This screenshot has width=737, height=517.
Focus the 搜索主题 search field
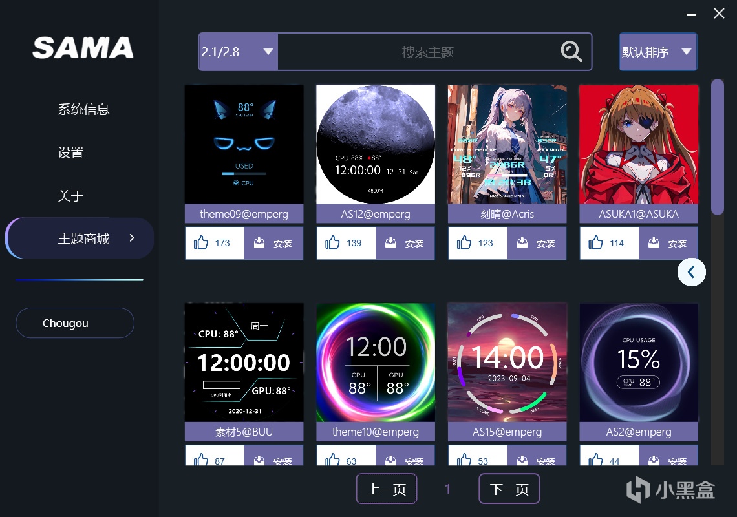(x=418, y=52)
